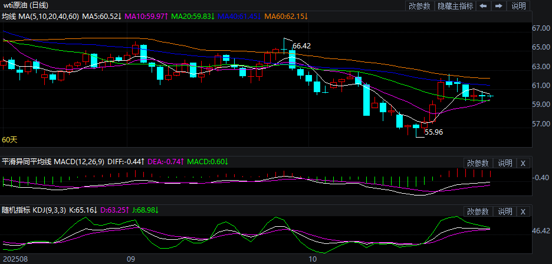Open 改参数 in the MACD panel
Screen dimensions: 552x264
478,163
